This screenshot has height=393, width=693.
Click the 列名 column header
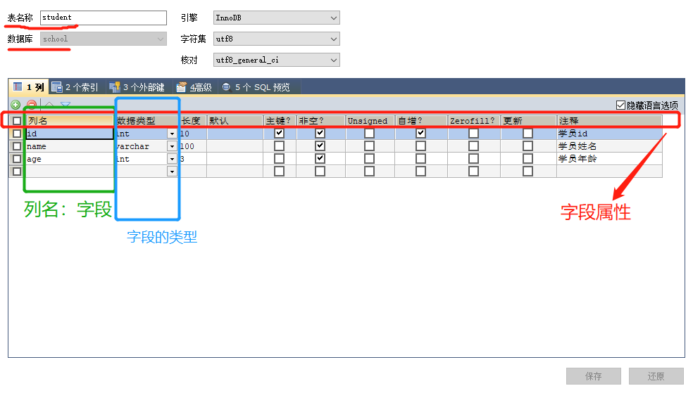pos(70,121)
